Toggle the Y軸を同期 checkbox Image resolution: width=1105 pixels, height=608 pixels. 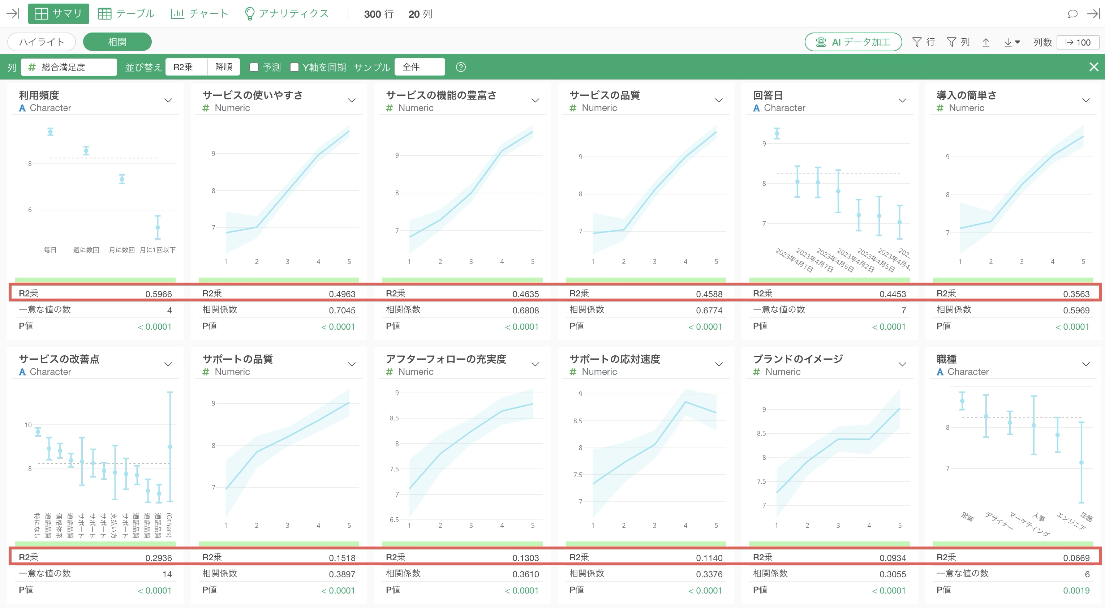click(x=294, y=67)
